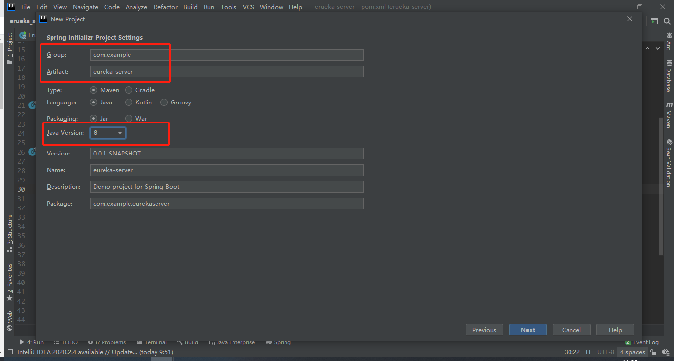Click the LF line separator indicator

589,352
